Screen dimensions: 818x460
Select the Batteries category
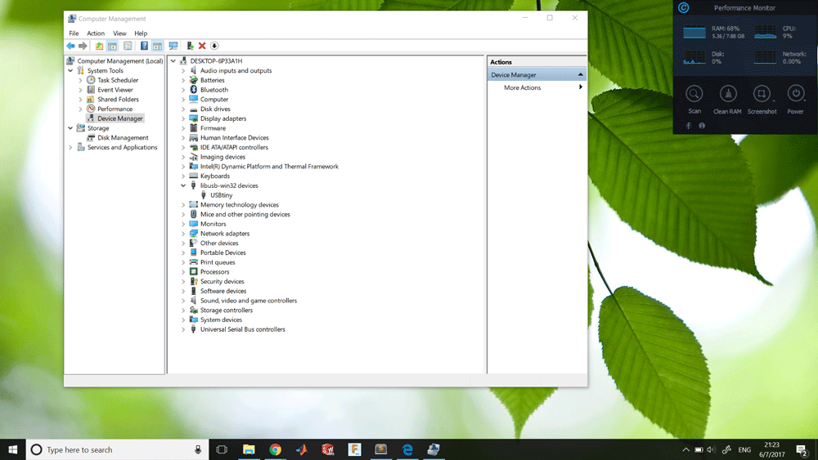pos(213,80)
